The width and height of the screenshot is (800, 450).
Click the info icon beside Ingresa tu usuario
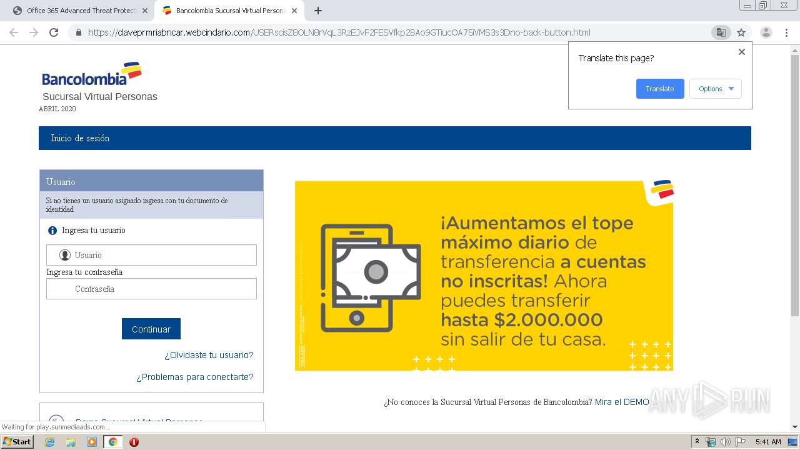click(x=52, y=231)
